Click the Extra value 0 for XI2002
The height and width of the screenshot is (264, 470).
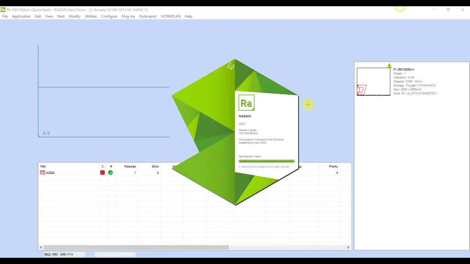pyautogui.click(x=158, y=173)
